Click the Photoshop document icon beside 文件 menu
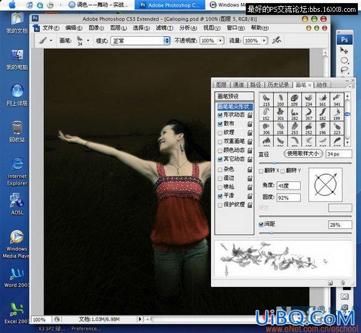Screen dimensions: 361x333 pyautogui.click(x=36, y=28)
